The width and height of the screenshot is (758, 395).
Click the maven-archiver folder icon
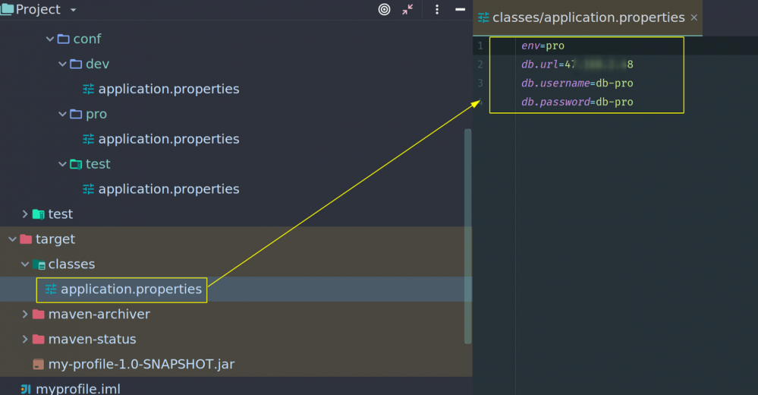[39, 314]
